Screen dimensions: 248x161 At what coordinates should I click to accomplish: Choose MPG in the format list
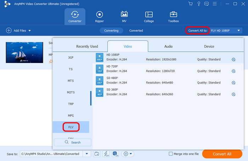pyautogui.click(x=71, y=115)
